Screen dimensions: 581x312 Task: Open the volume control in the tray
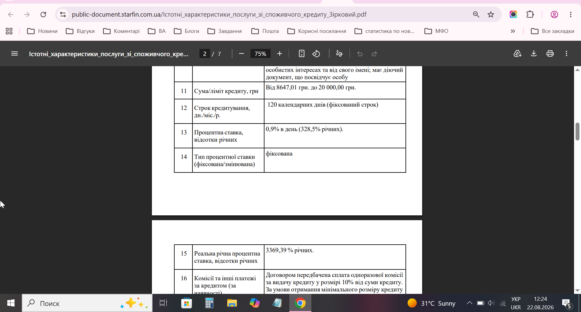click(x=491, y=303)
